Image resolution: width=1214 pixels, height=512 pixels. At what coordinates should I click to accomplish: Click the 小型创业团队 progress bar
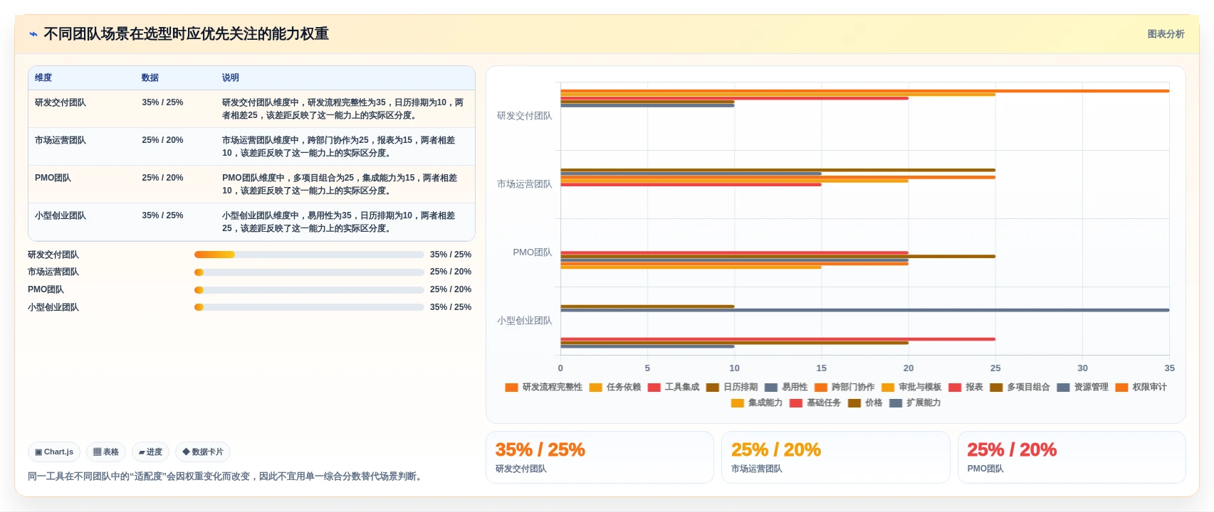[x=309, y=307]
